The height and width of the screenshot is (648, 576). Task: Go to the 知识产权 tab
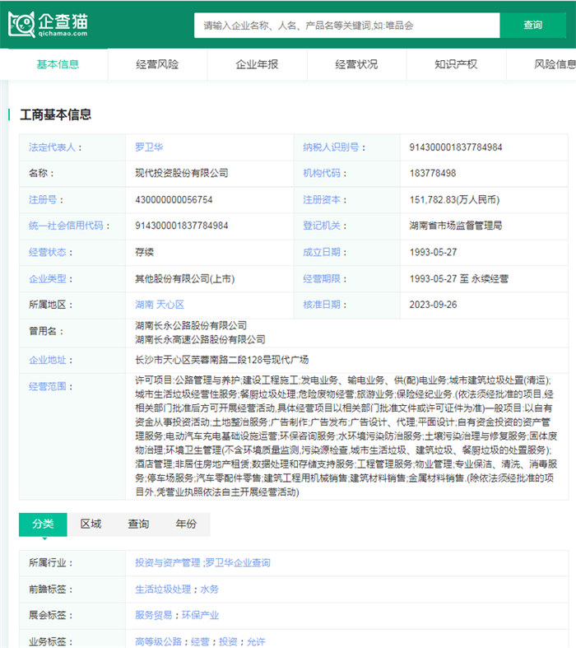click(456, 64)
